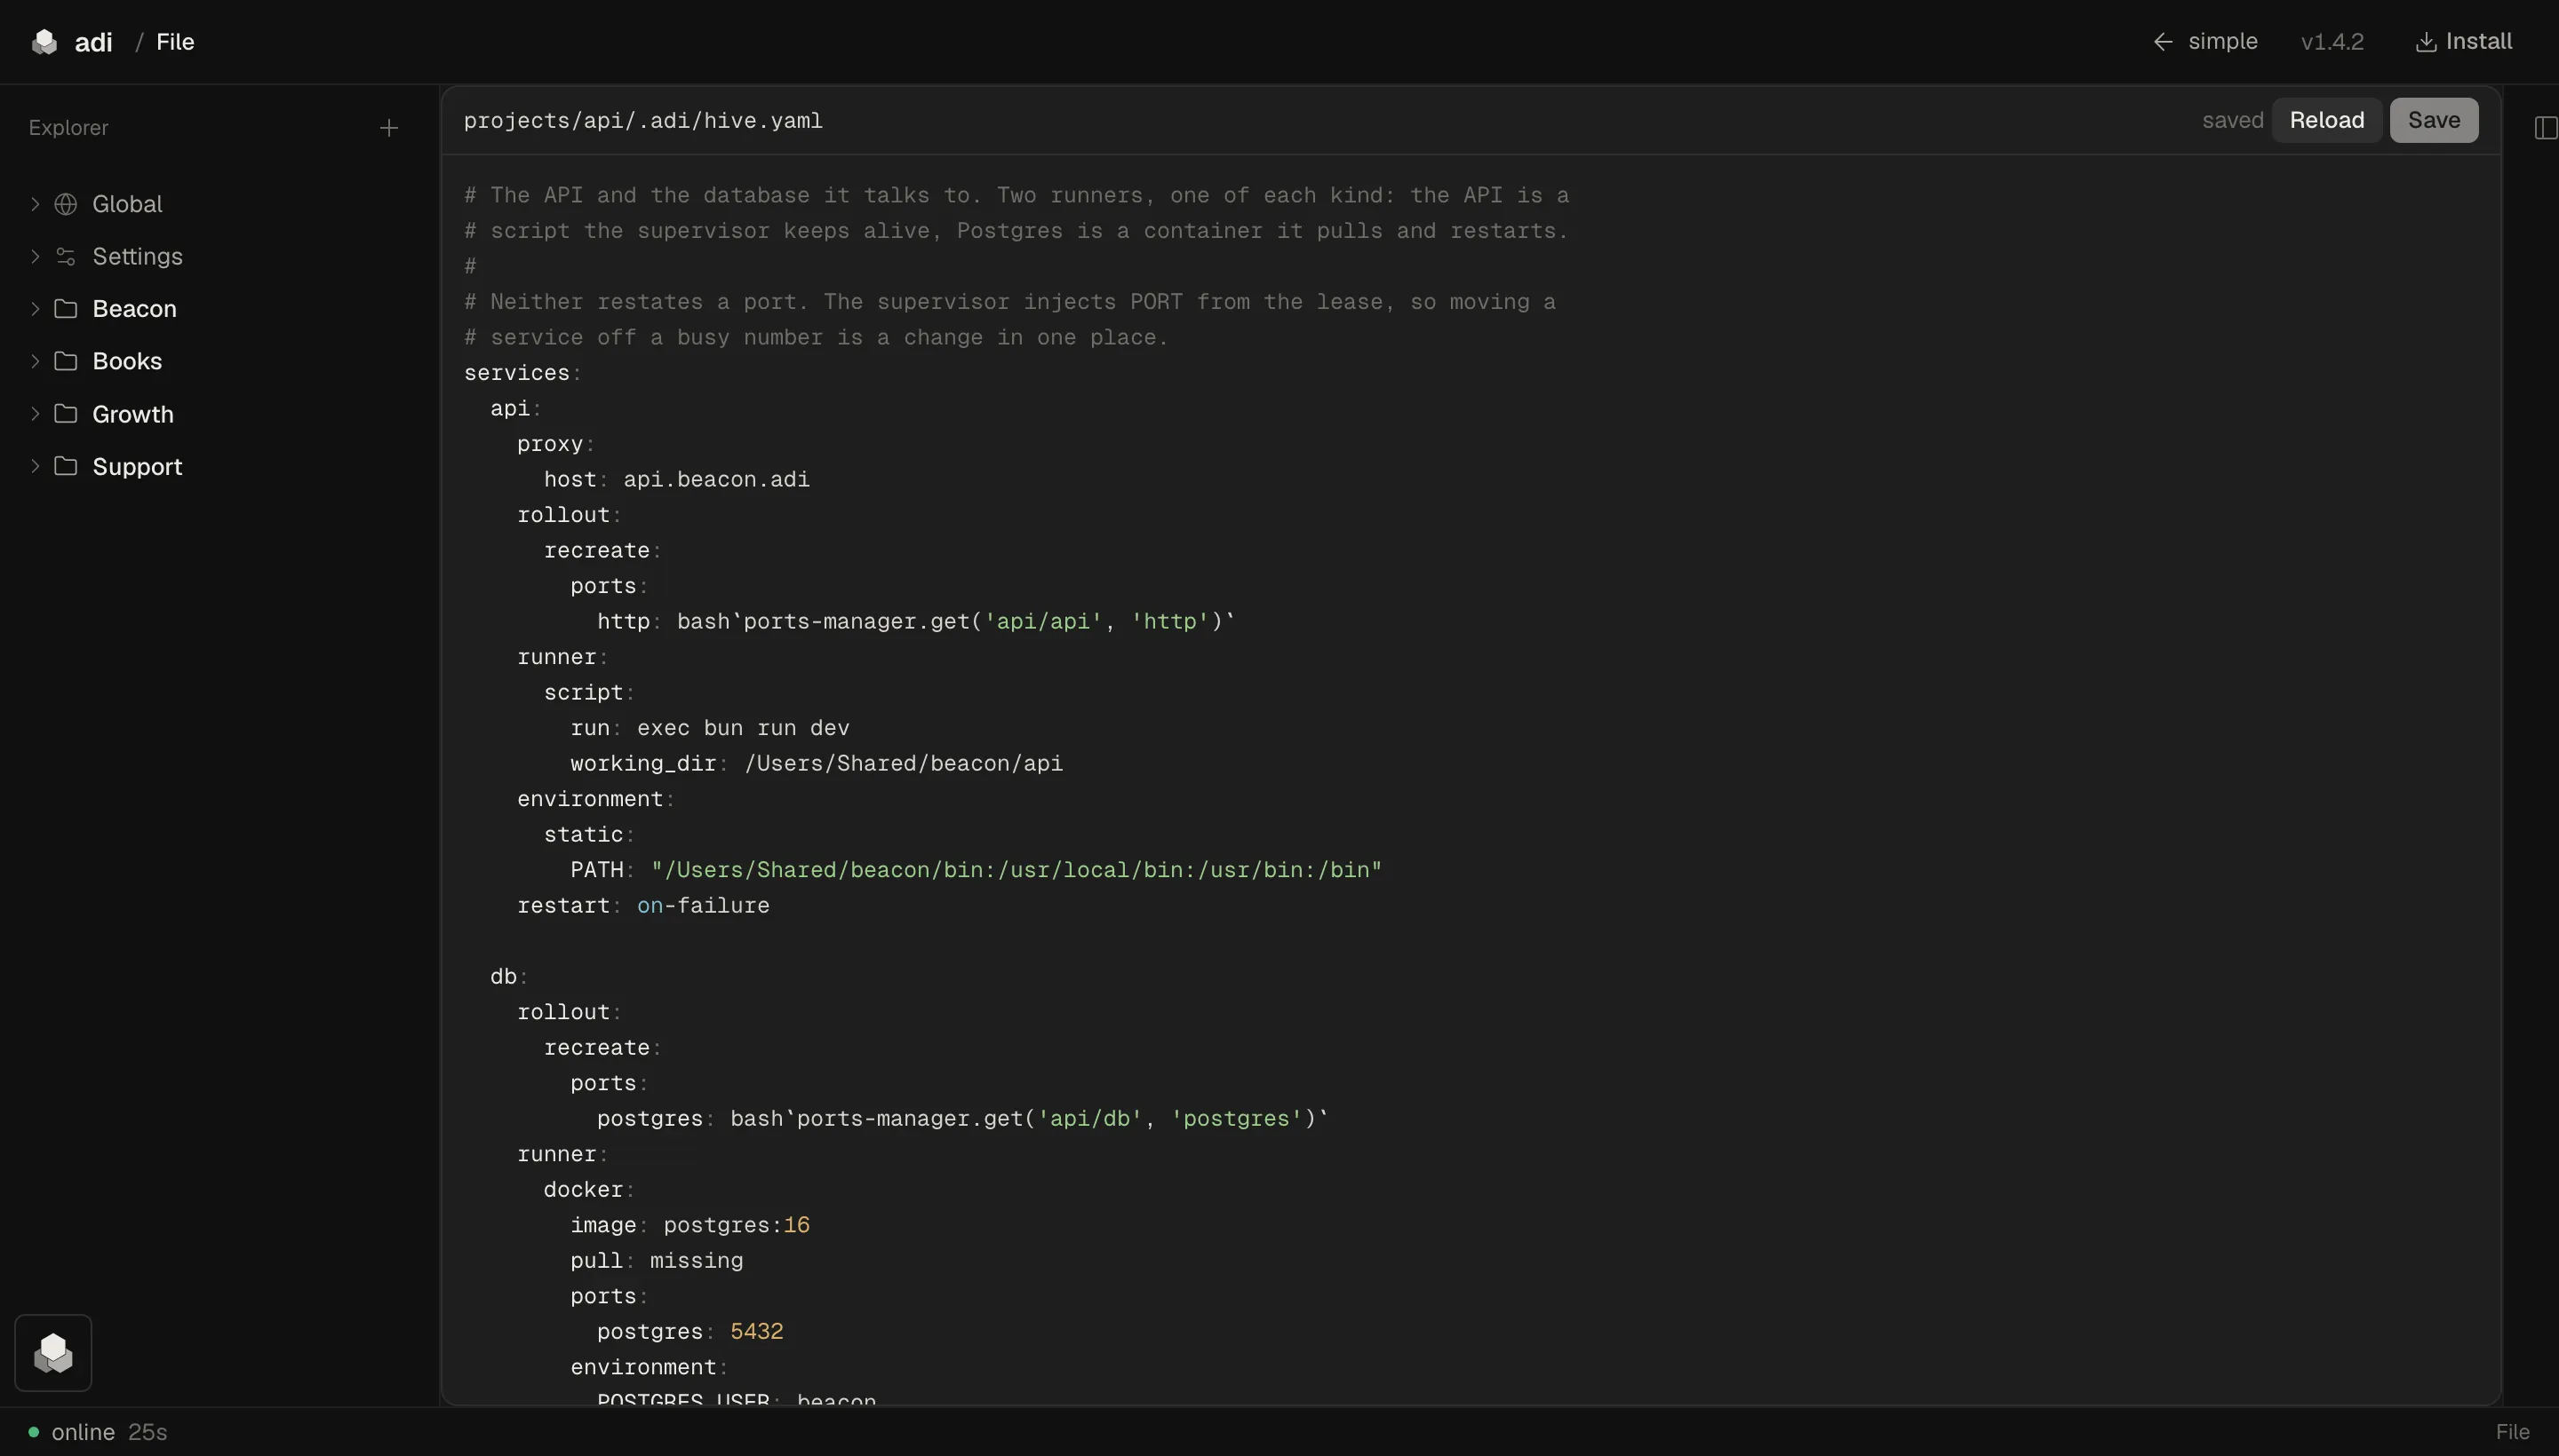
Task: Select the Support folder row
Action: tap(219, 467)
